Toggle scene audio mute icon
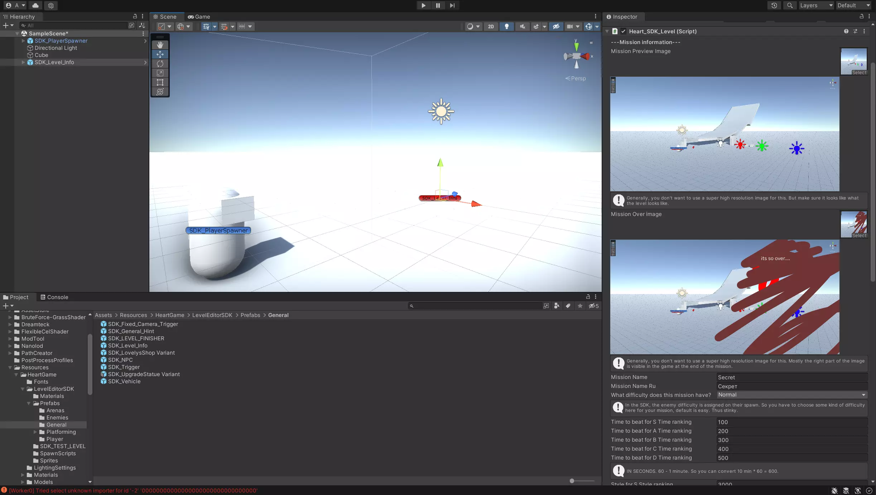The image size is (876, 495). (523, 27)
